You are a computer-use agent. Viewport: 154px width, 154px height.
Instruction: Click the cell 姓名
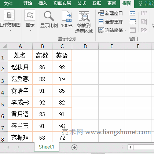20,55
